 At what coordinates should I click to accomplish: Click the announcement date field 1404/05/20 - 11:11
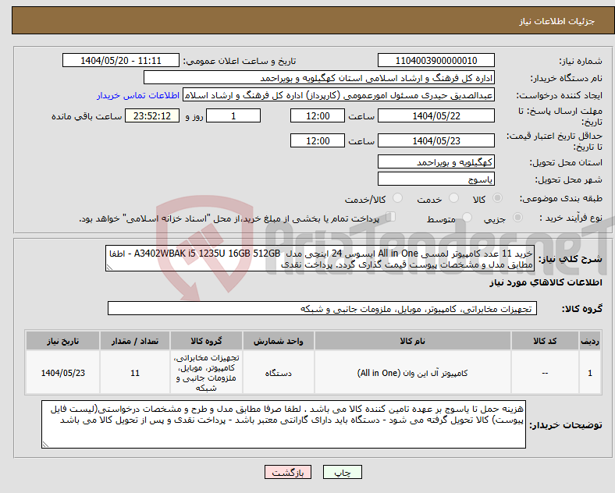tap(121, 60)
